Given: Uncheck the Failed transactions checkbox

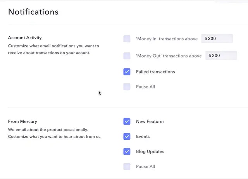Looking at the screenshot, I should (x=127, y=72).
